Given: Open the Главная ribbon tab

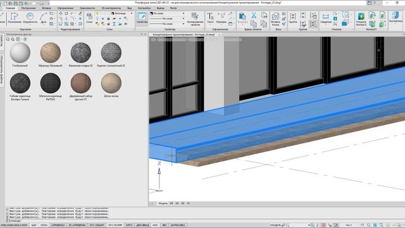Looking at the screenshot, I should (x=10, y=8).
